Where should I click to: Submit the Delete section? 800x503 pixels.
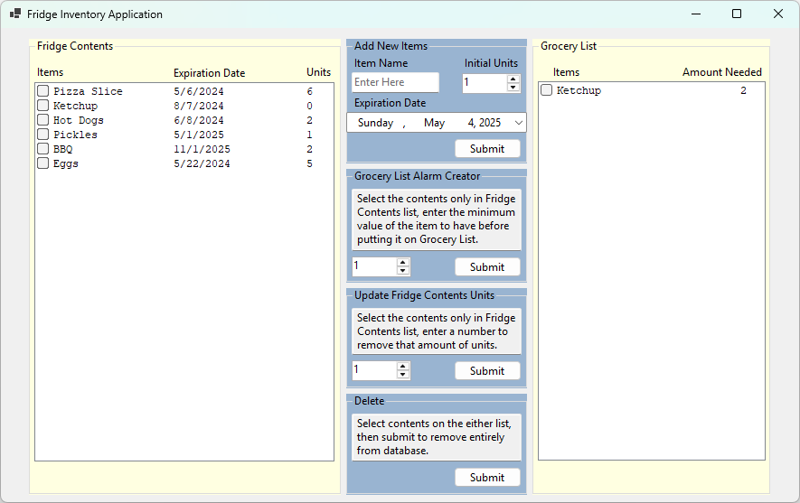(x=487, y=478)
